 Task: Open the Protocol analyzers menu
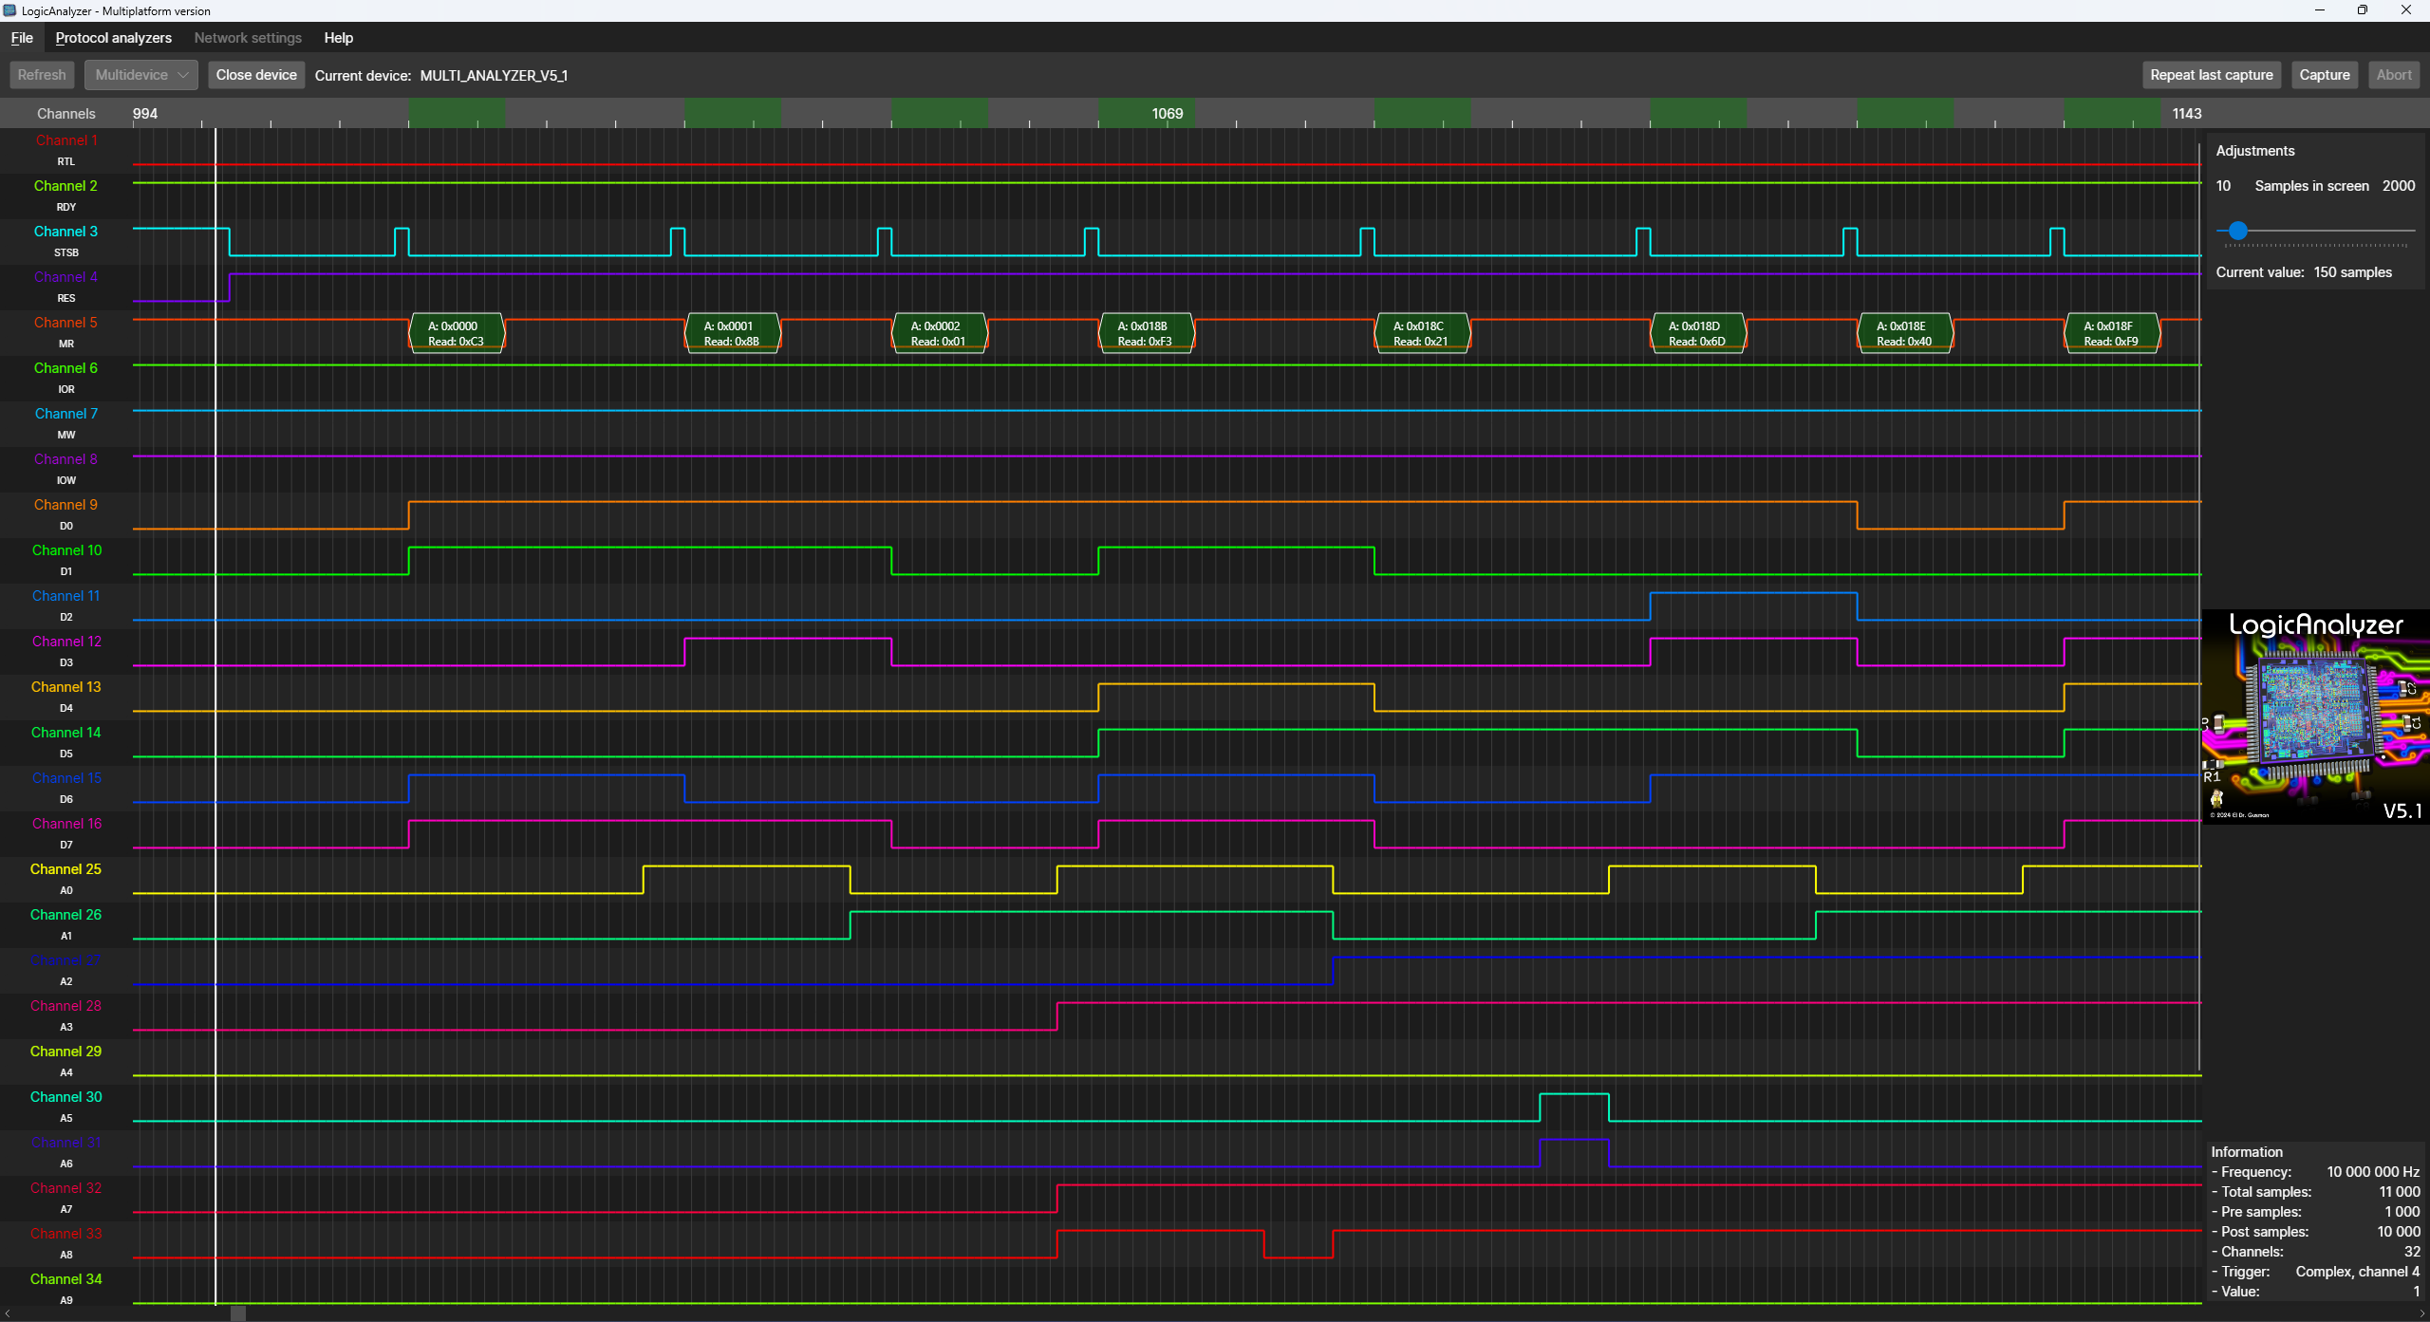coord(114,38)
